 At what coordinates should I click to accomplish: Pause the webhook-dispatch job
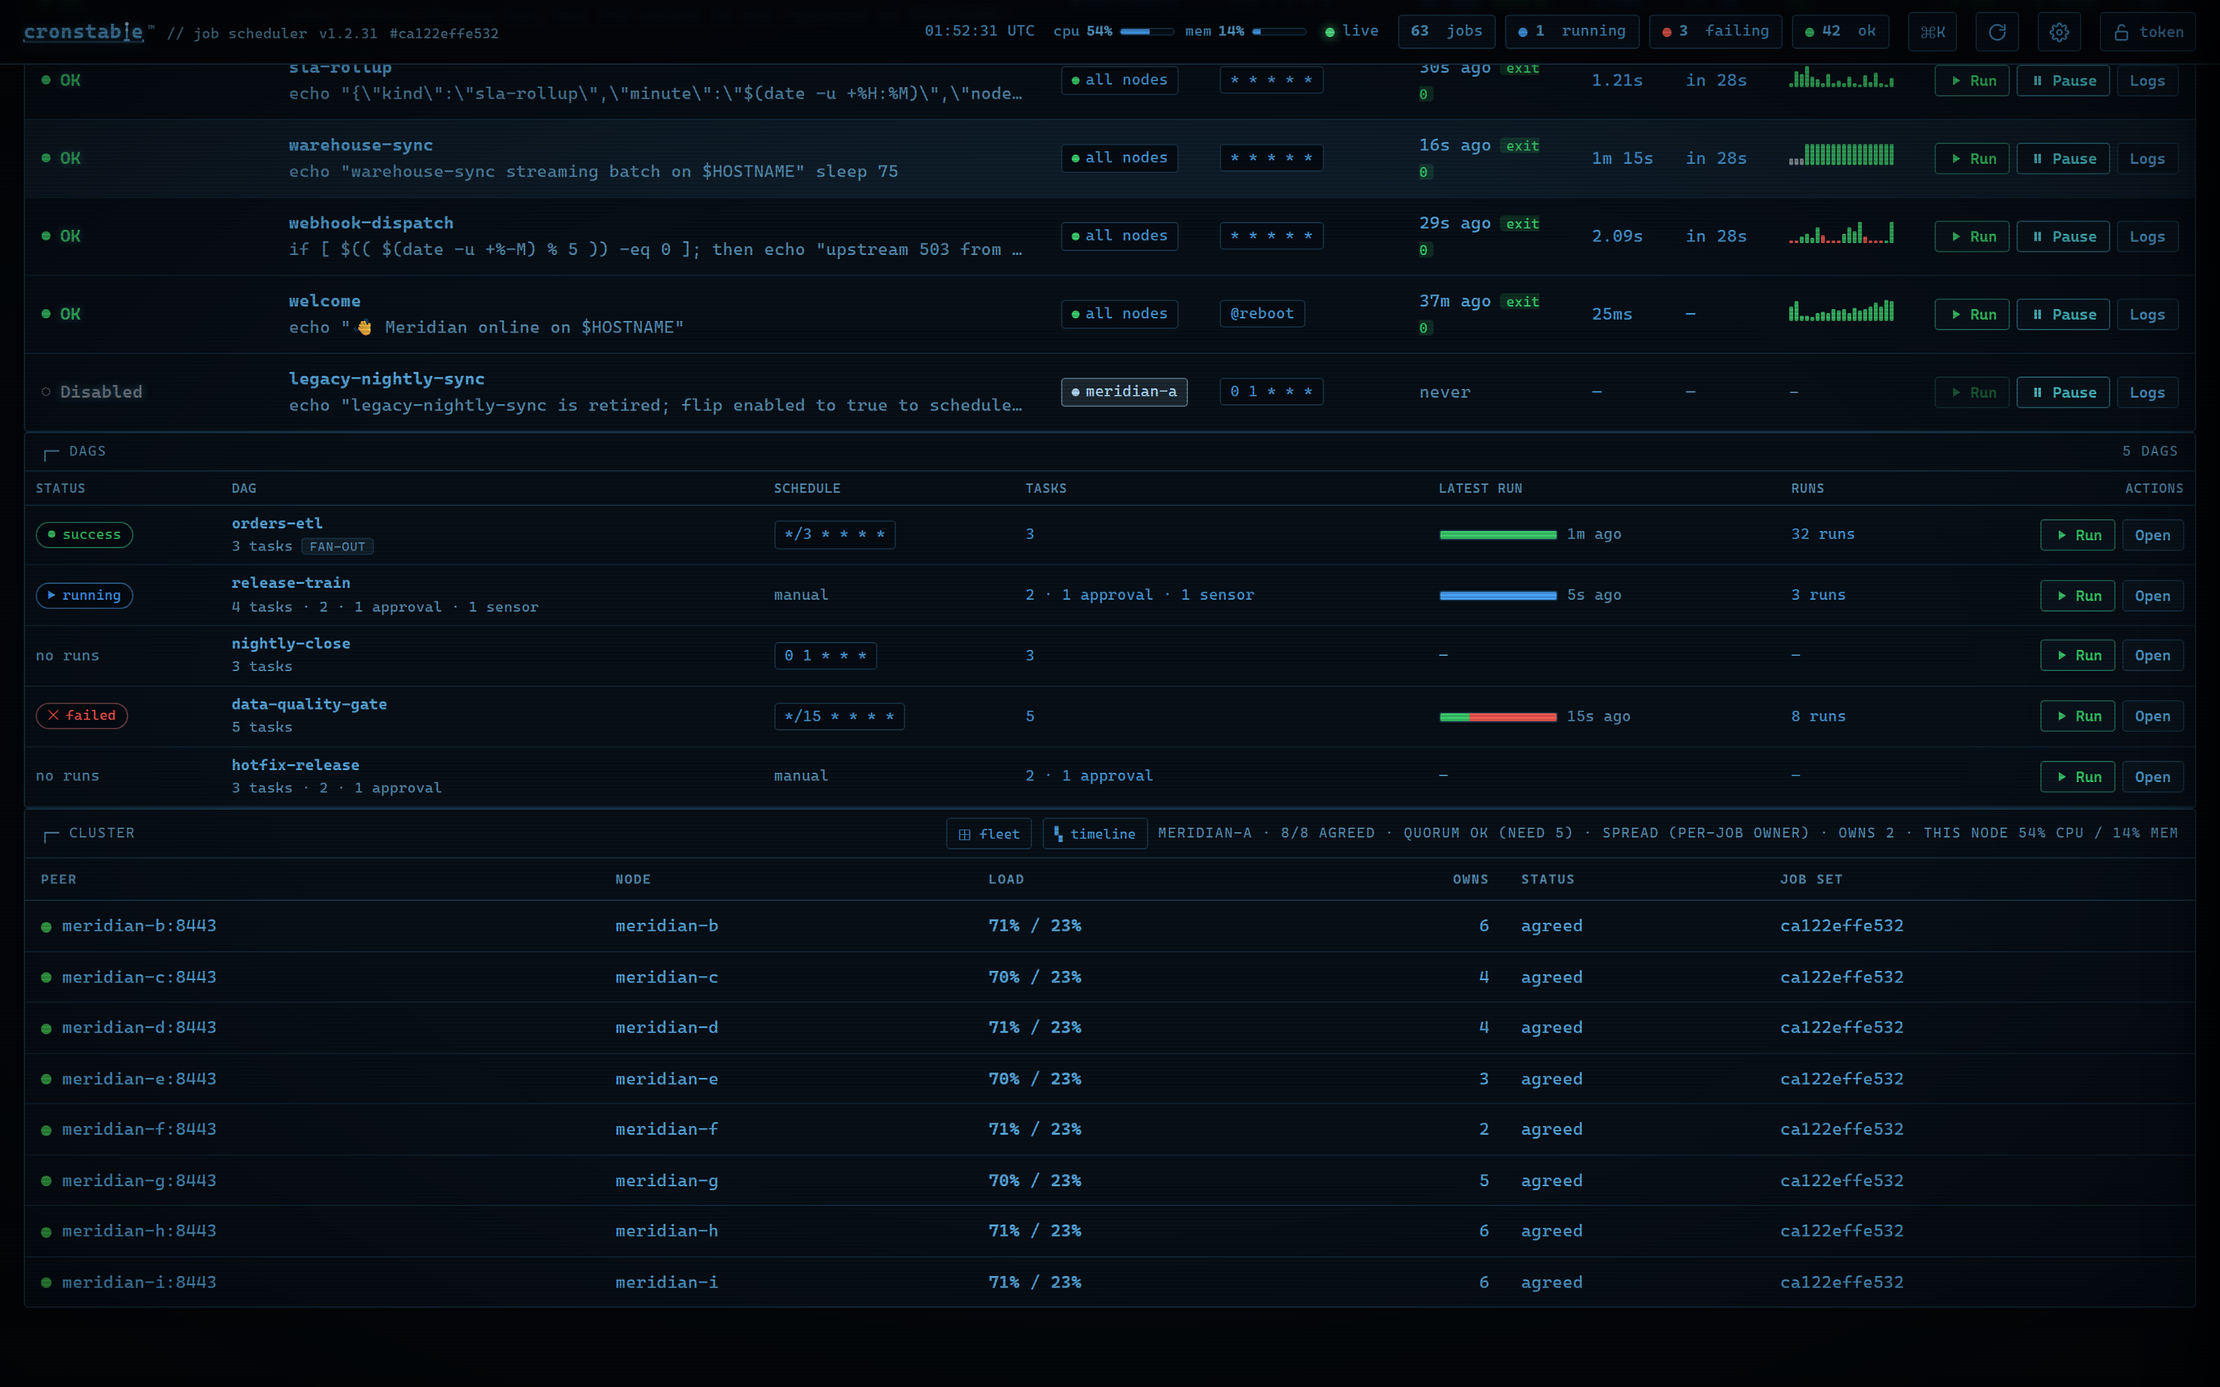click(2062, 236)
